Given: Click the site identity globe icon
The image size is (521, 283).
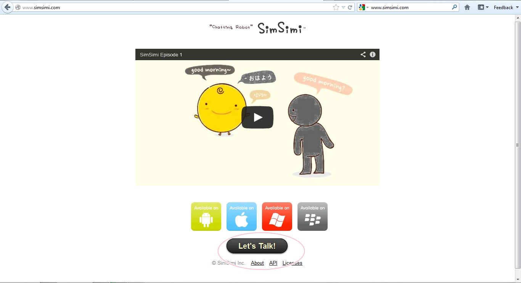Looking at the screenshot, I should (18, 7).
